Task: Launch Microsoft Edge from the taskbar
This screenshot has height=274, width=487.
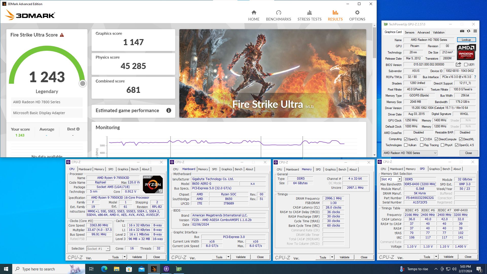Action: (104, 269)
